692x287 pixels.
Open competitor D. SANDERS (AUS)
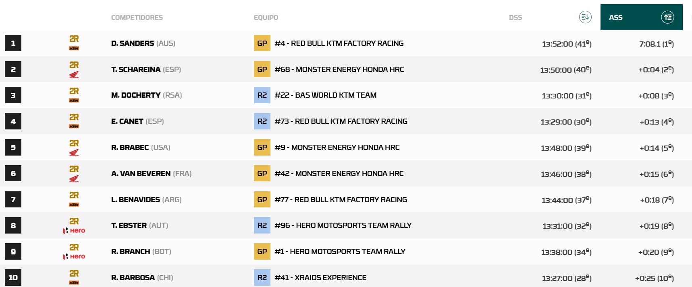click(x=143, y=43)
